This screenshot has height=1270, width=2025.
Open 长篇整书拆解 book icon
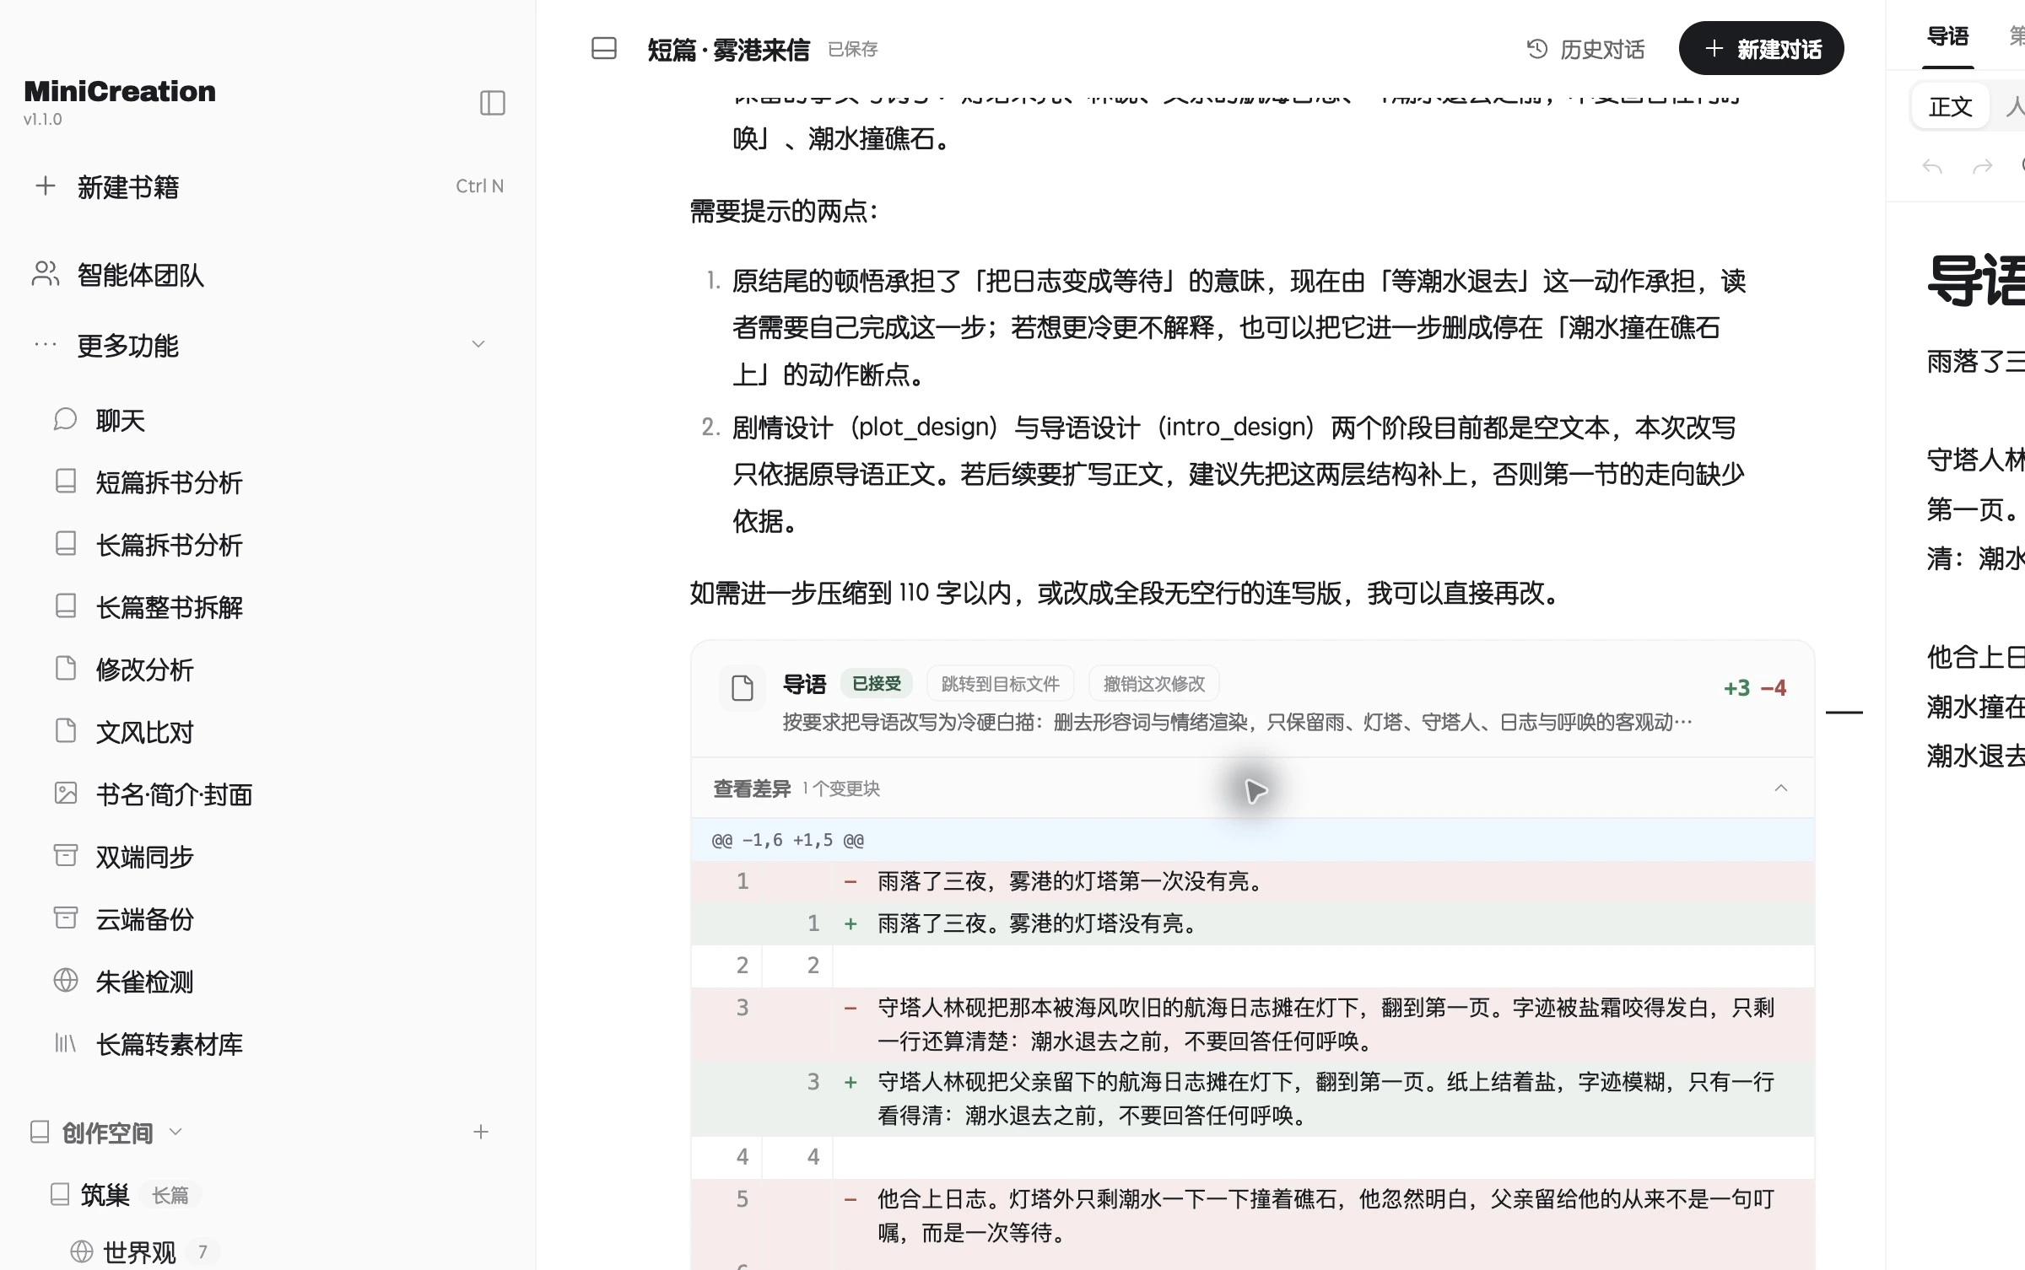66,606
